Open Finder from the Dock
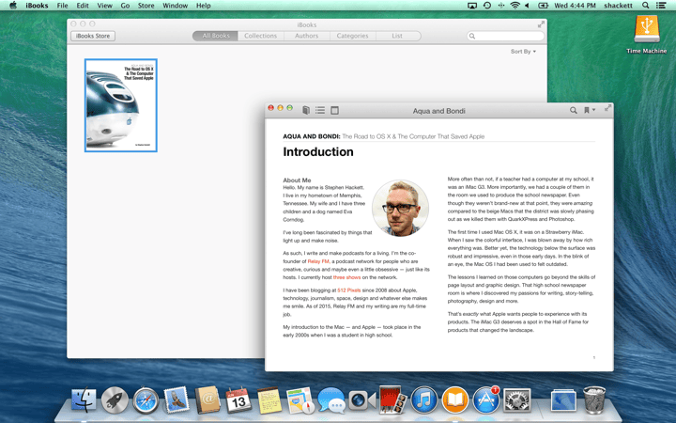Image resolution: width=676 pixels, height=423 pixels. (84, 400)
